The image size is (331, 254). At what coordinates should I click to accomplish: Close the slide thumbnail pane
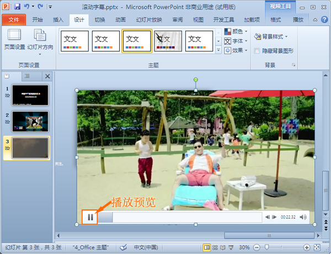pos(47,76)
